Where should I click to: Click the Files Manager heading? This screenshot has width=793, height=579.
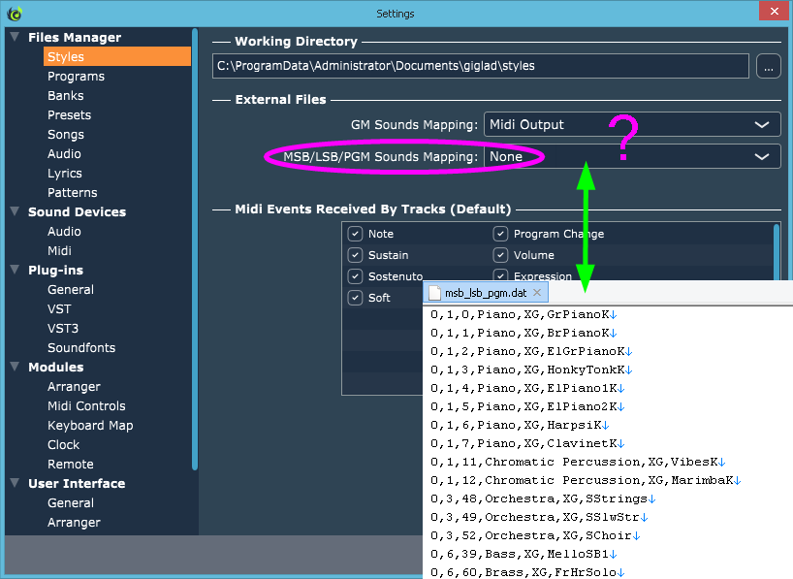(75, 38)
